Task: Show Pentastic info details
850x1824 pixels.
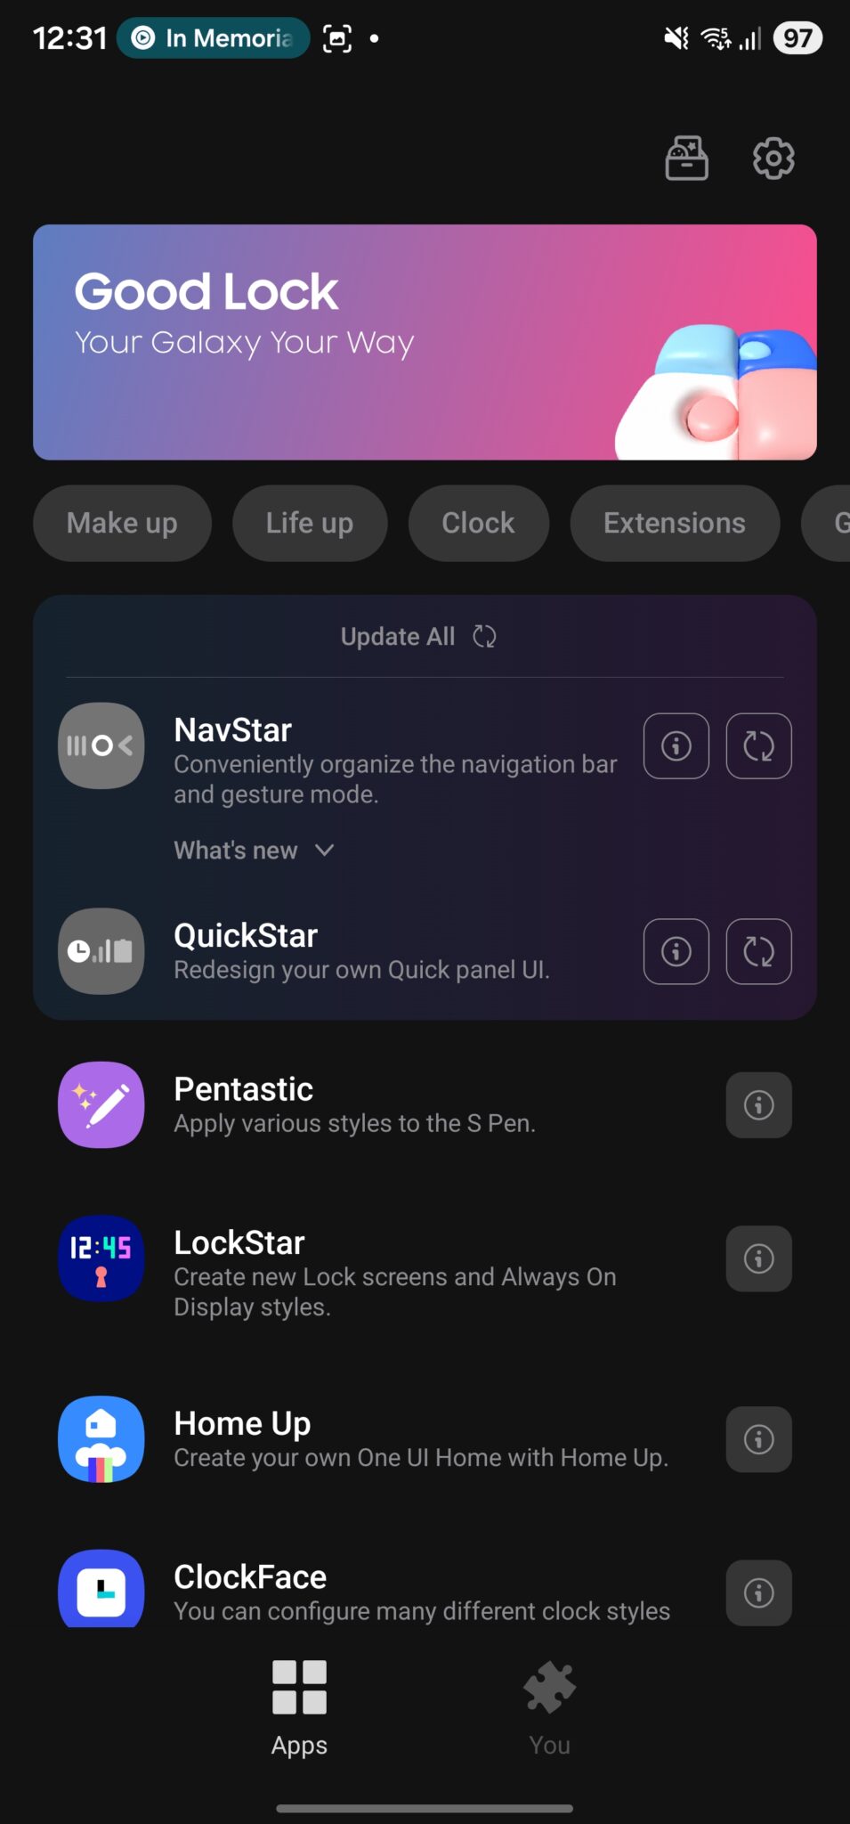Action: click(758, 1105)
